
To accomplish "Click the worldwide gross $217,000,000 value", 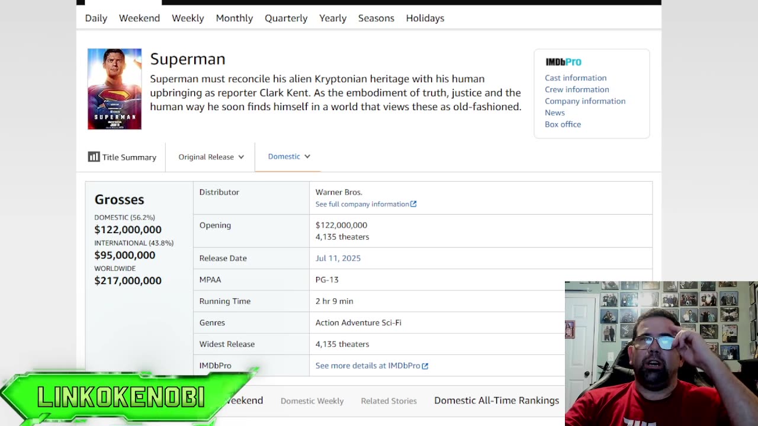I will (127, 280).
